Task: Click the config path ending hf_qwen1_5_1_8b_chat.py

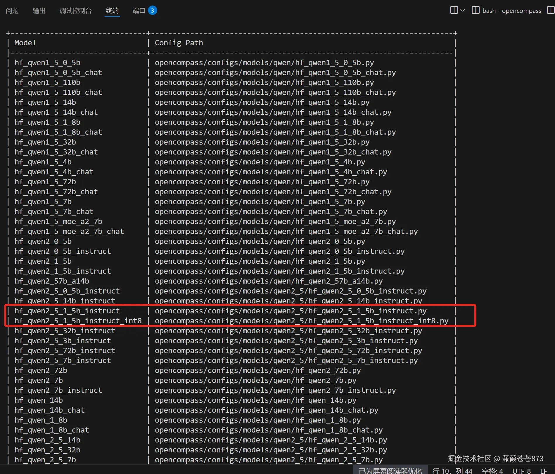Action: pyautogui.click(x=275, y=132)
